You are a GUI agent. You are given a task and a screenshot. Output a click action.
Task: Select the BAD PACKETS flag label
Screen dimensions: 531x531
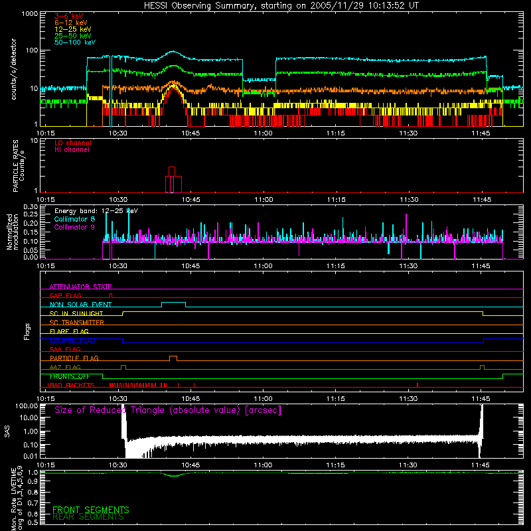71,385
